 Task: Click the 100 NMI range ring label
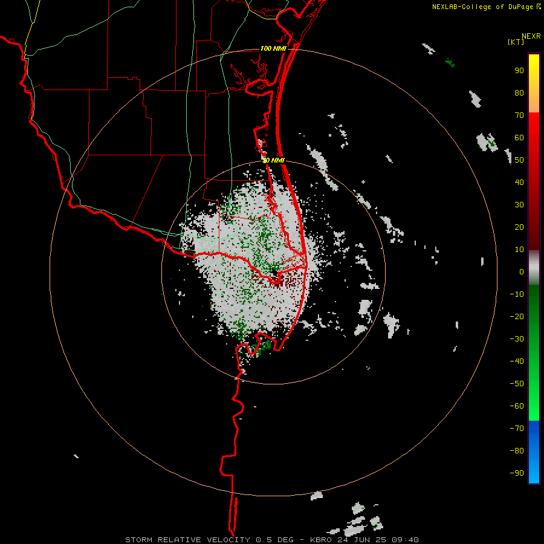pos(273,48)
